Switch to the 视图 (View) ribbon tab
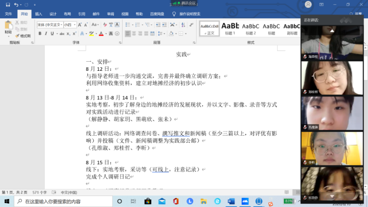This screenshot has width=368, height=207. pos(125,14)
